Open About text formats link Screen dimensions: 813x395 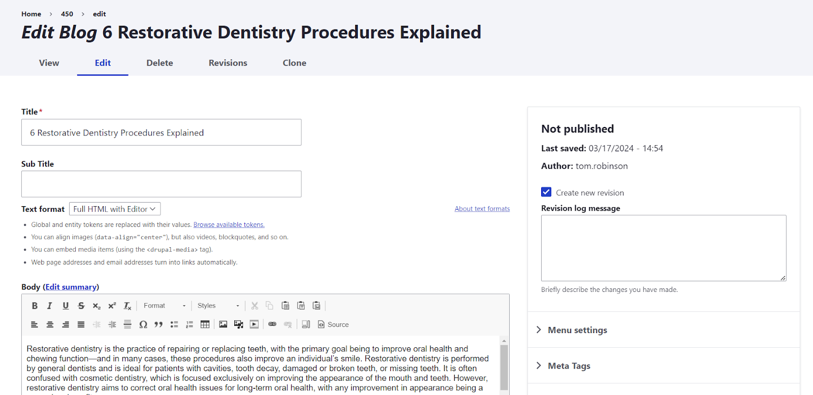[482, 209]
